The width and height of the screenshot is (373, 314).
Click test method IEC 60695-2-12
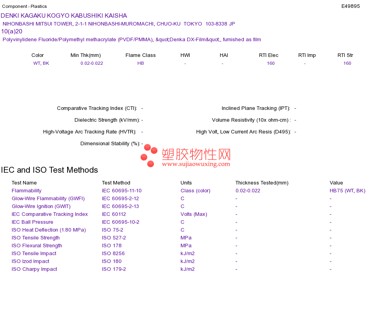(121, 199)
